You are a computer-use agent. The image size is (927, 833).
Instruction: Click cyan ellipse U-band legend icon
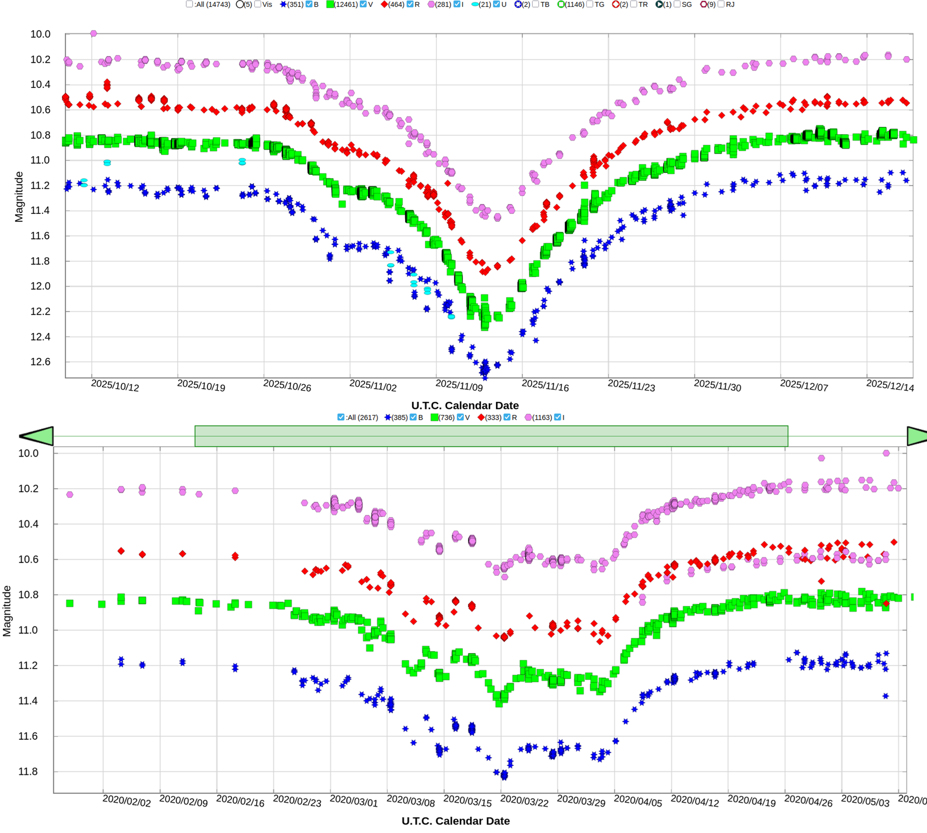pos(475,4)
